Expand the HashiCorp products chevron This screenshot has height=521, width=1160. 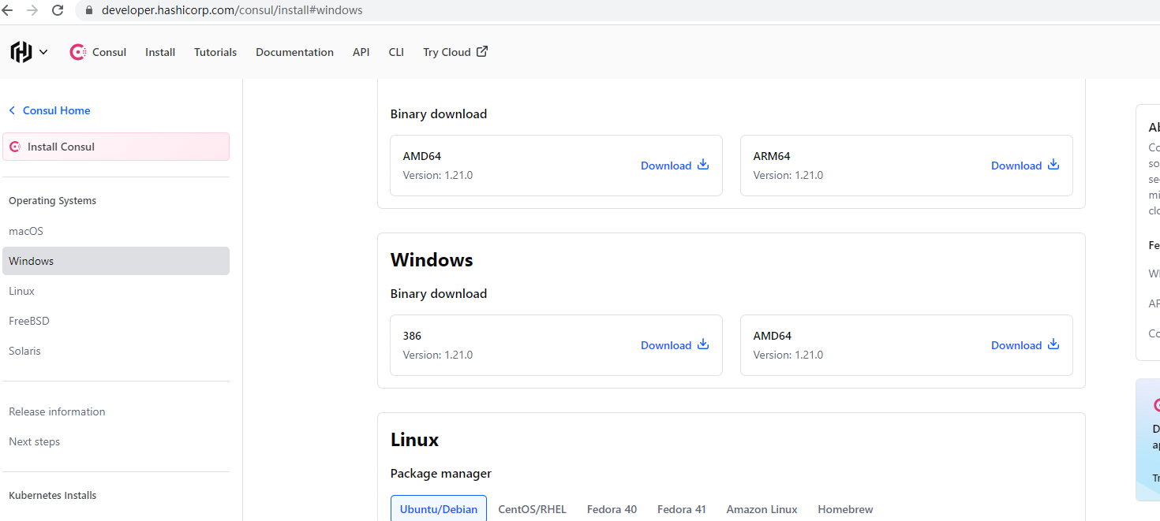click(x=43, y=52)
